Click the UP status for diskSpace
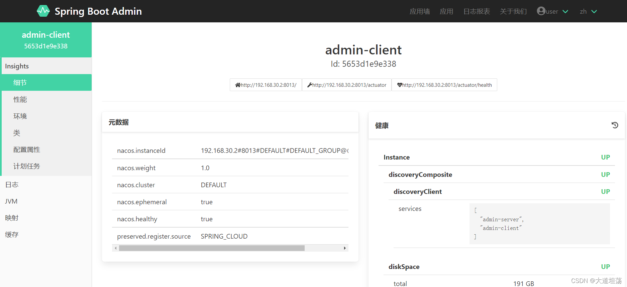Image resolution: width=627 pixels, height=287 pixels. pyautogui.click(x=605, y=267)
